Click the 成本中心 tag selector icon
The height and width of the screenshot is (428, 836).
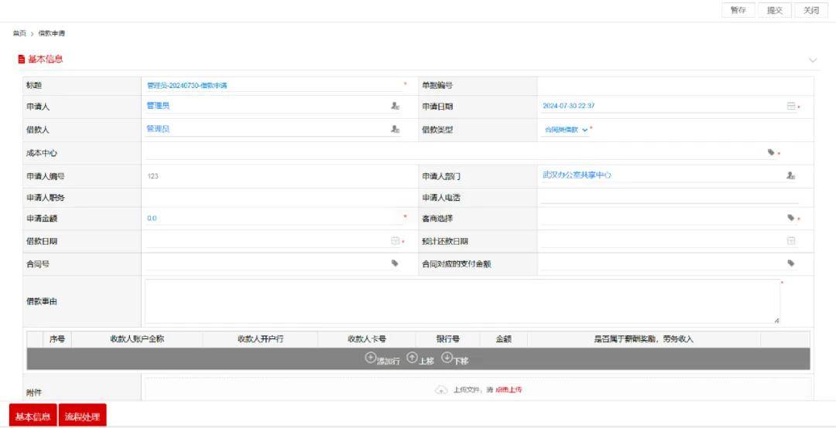771,153
